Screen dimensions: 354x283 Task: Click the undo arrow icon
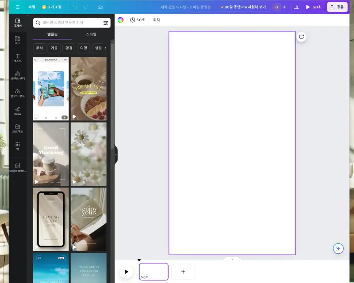point(75,7)
